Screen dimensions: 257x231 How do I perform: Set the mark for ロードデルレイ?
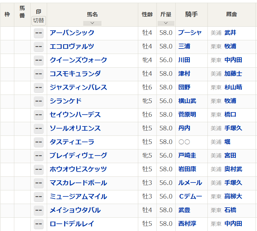(39, 224)
